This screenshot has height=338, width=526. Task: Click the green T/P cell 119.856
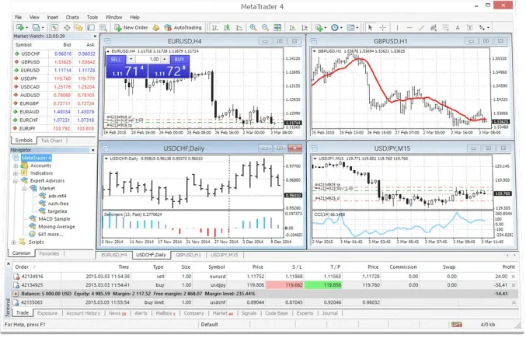[x=323, y=285]
